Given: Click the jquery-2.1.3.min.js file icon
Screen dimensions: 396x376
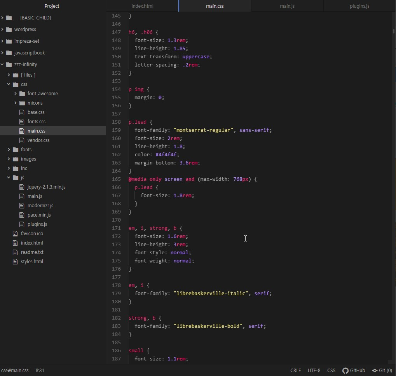Looking at the screenshot, I should [22, 187].
